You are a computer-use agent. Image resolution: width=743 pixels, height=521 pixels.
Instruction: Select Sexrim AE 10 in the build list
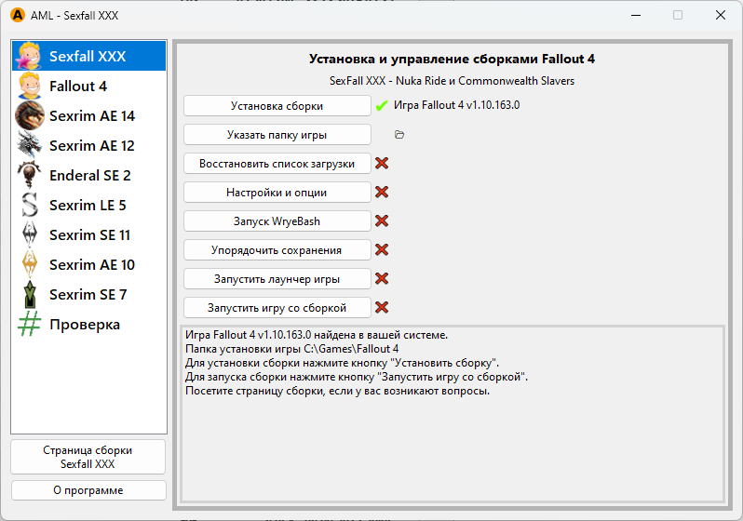tap(91, 265)
